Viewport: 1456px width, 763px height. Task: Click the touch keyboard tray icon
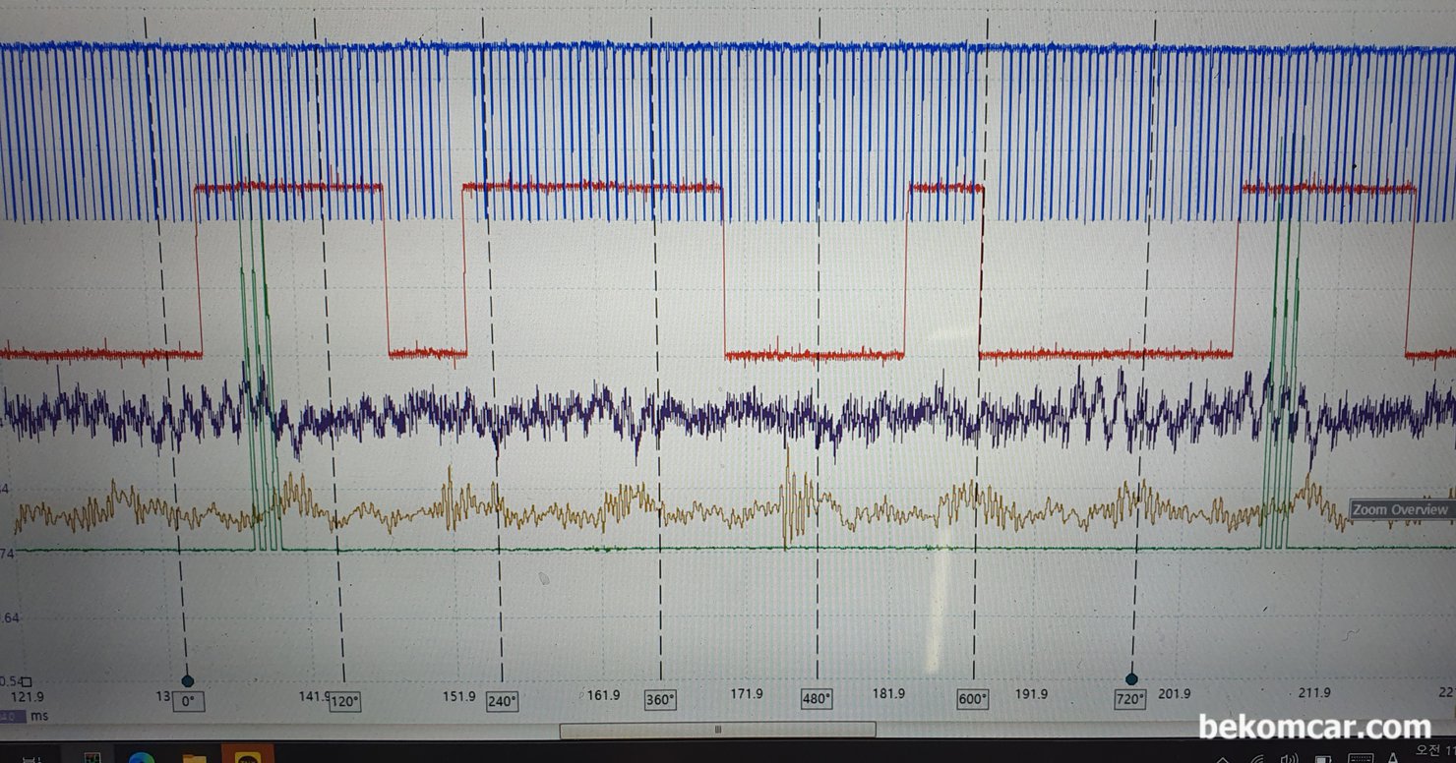click(x=1361, y=758)
